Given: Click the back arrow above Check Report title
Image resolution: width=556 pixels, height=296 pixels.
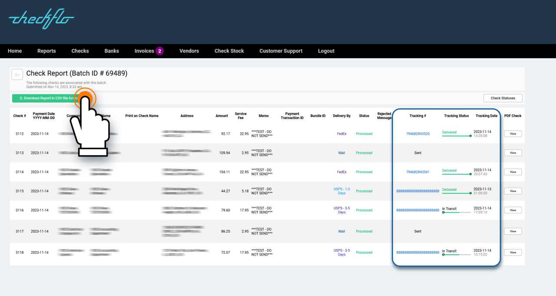Looking at the screenshot, I should [17, 74].
